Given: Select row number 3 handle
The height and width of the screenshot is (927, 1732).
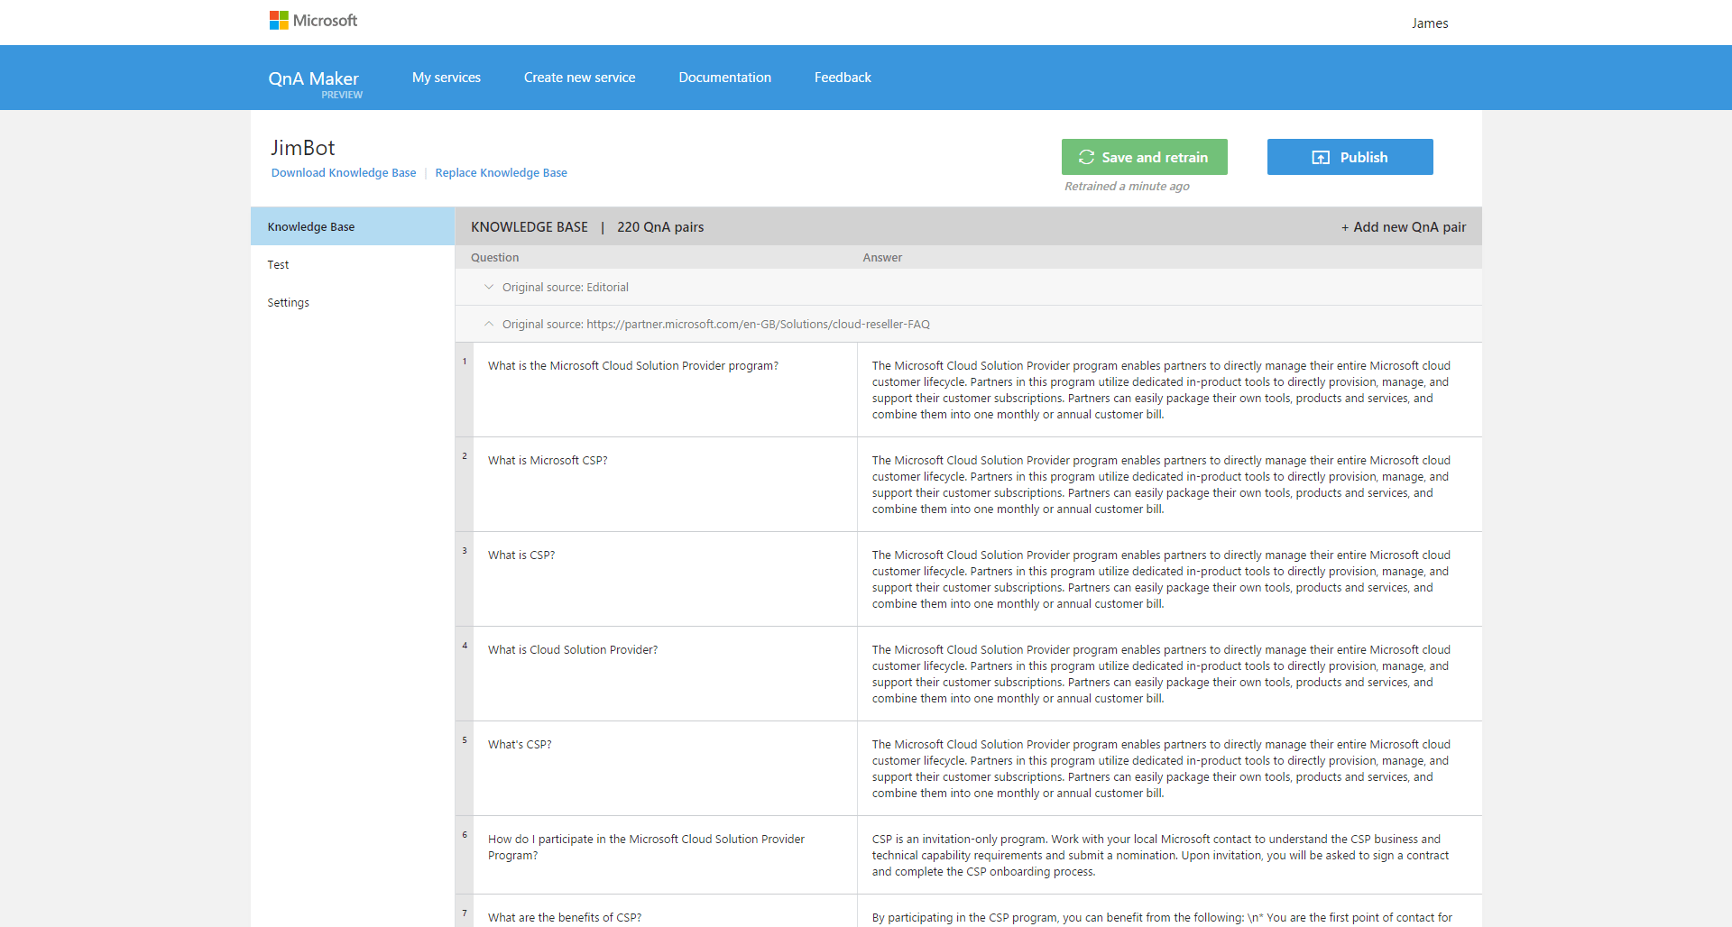Looking at the screenshot, I should pyautogui.click(x=465, y=579).
